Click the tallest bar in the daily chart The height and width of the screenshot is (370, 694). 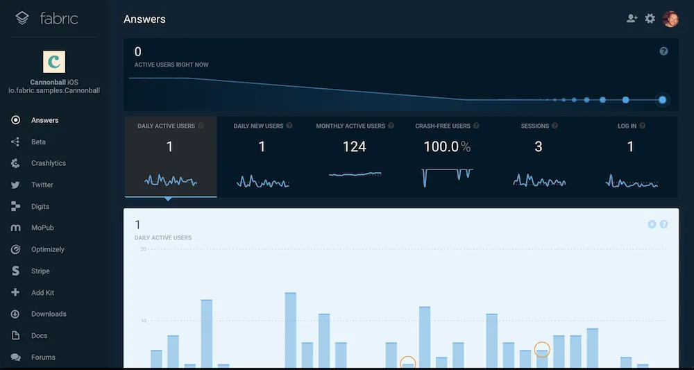tap(290, 330)
